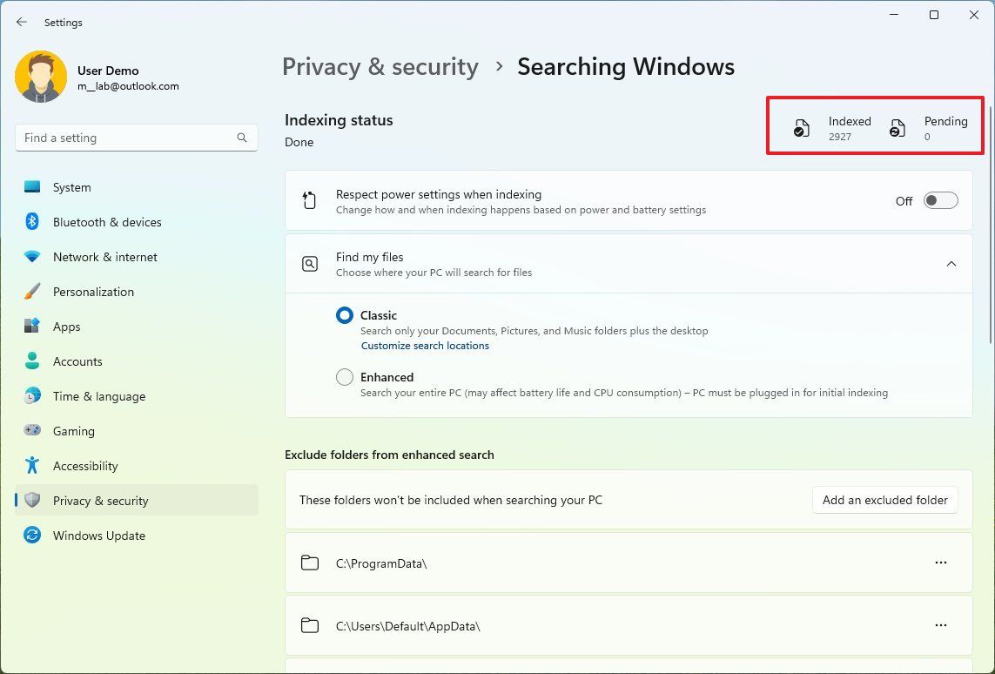Select the Accounts people icon

point(34,361)
